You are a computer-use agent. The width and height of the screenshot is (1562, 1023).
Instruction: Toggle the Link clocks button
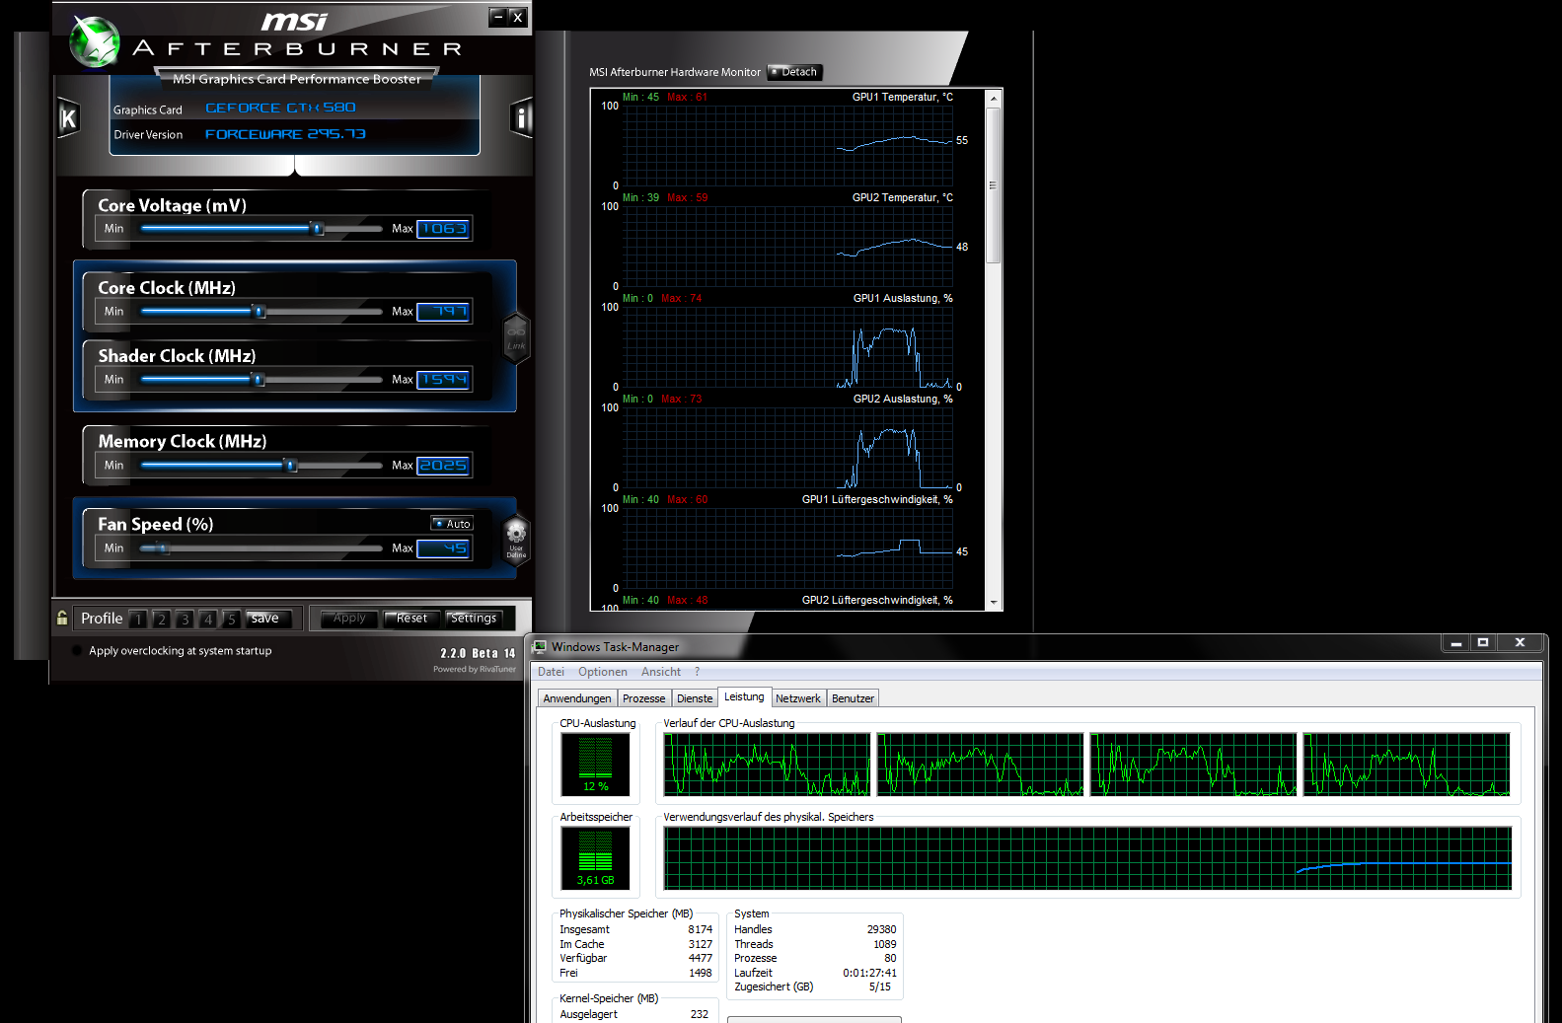(x=516, y=337)
